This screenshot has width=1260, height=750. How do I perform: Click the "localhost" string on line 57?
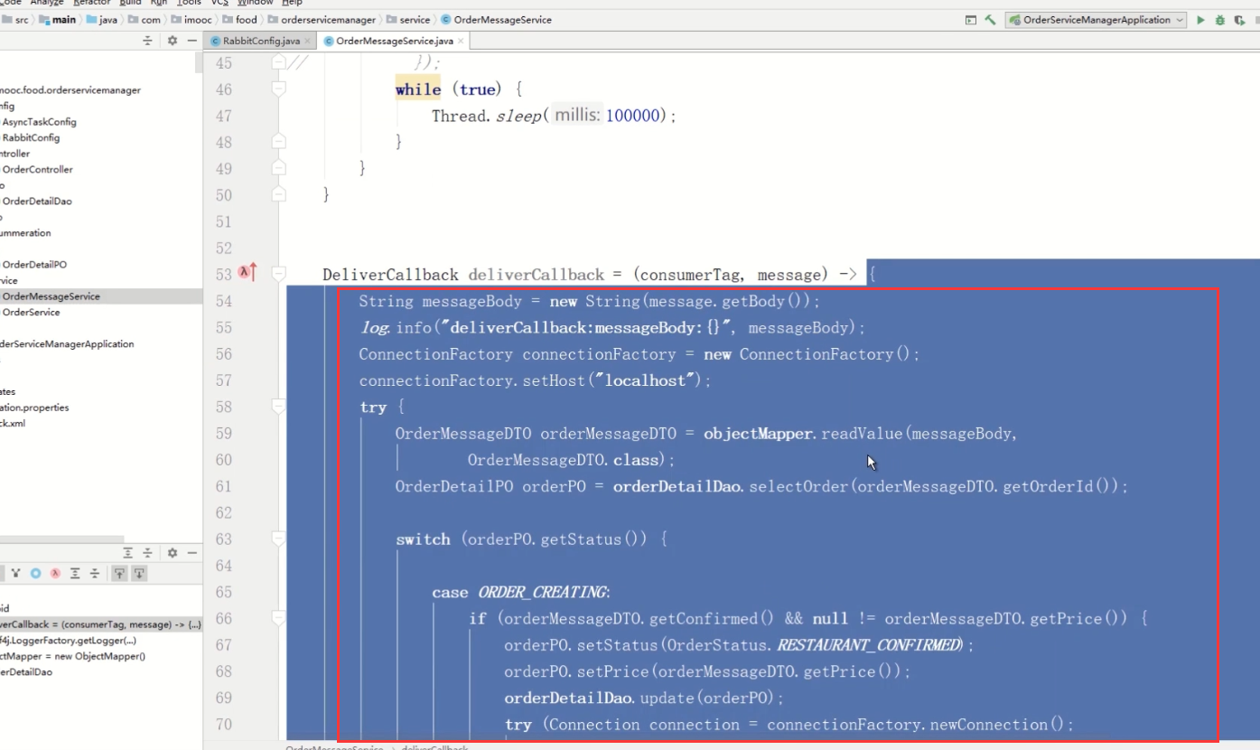[644, 380]
